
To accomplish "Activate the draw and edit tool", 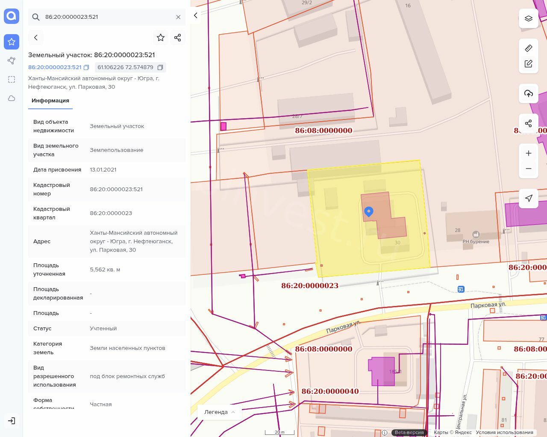I will pos(528,64).
